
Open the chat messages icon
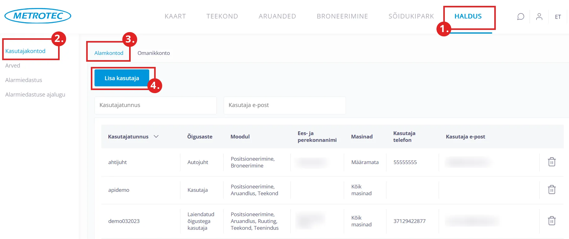coord(521,17)
